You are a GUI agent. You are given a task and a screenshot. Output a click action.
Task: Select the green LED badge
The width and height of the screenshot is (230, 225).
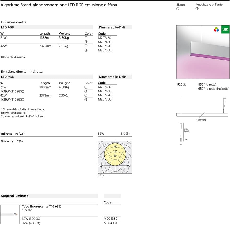(x=225, y=29)
